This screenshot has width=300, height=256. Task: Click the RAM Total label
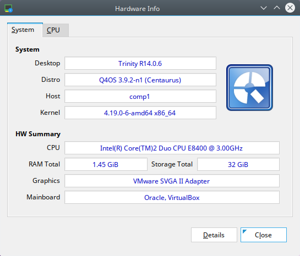pos(45,164)
